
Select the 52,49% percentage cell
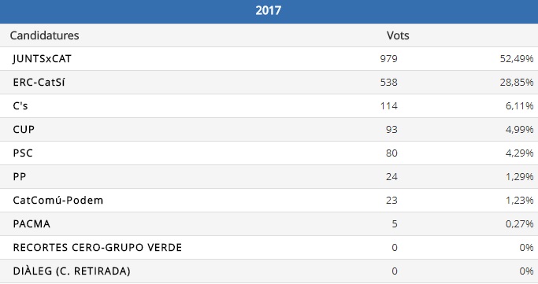517,59
